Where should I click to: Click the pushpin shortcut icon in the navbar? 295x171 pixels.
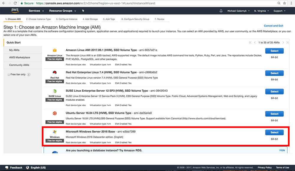[x=83, y=11]
